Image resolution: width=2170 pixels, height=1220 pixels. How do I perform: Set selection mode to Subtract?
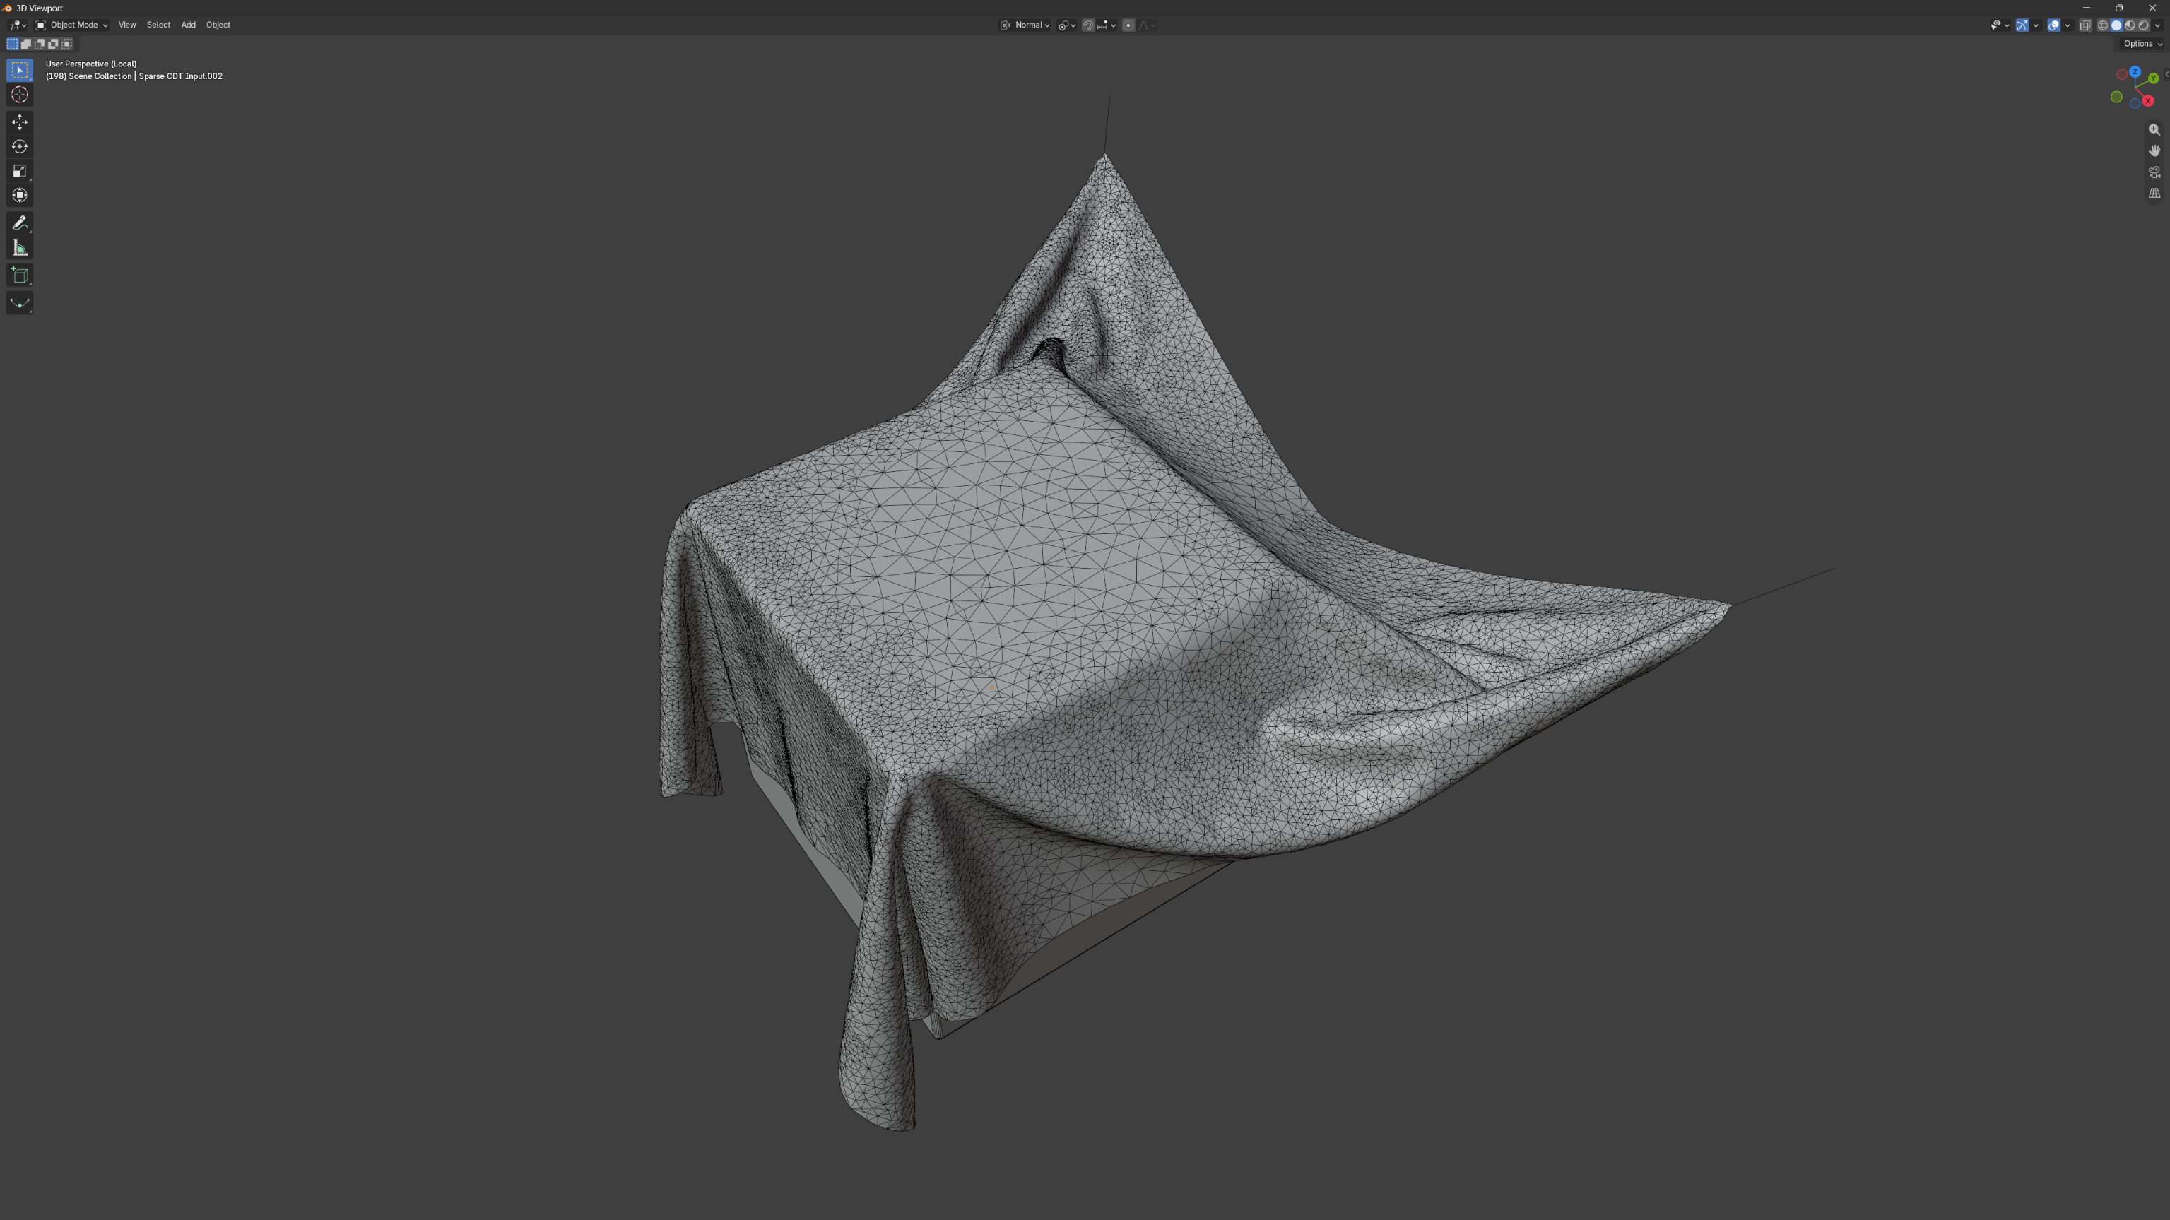pyautogui.click(x=40, y=44)
